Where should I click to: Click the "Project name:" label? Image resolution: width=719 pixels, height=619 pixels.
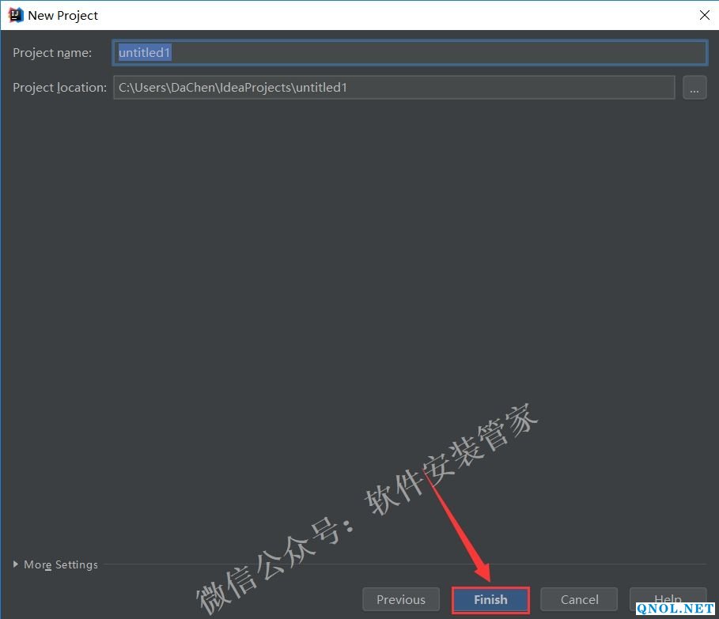pyautogui.click(x=52, y=53)
